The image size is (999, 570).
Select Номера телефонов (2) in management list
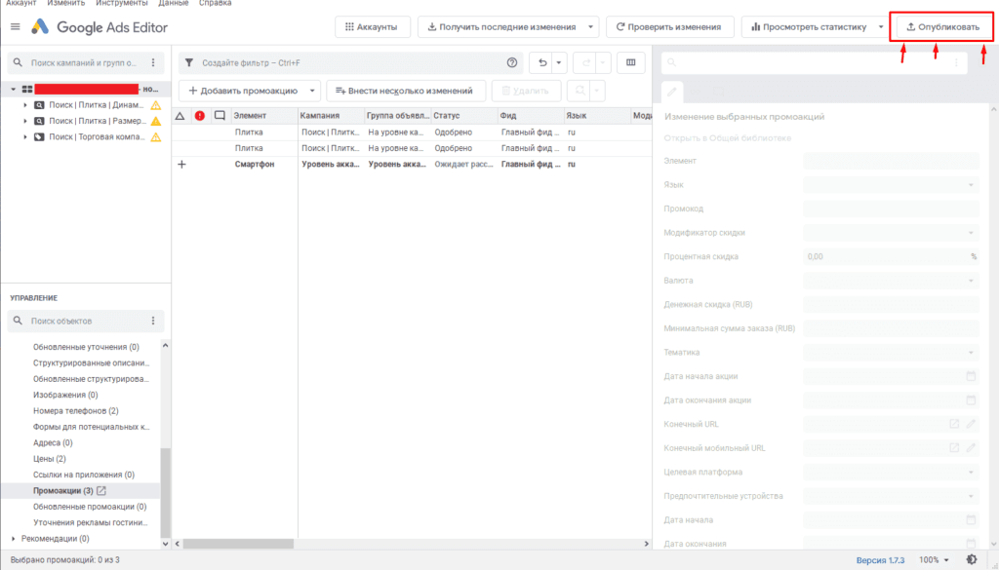pyautogui.click(x=76, y=411)
